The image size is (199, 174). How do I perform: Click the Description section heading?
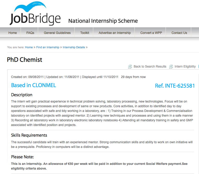click(x=22, y=95)
